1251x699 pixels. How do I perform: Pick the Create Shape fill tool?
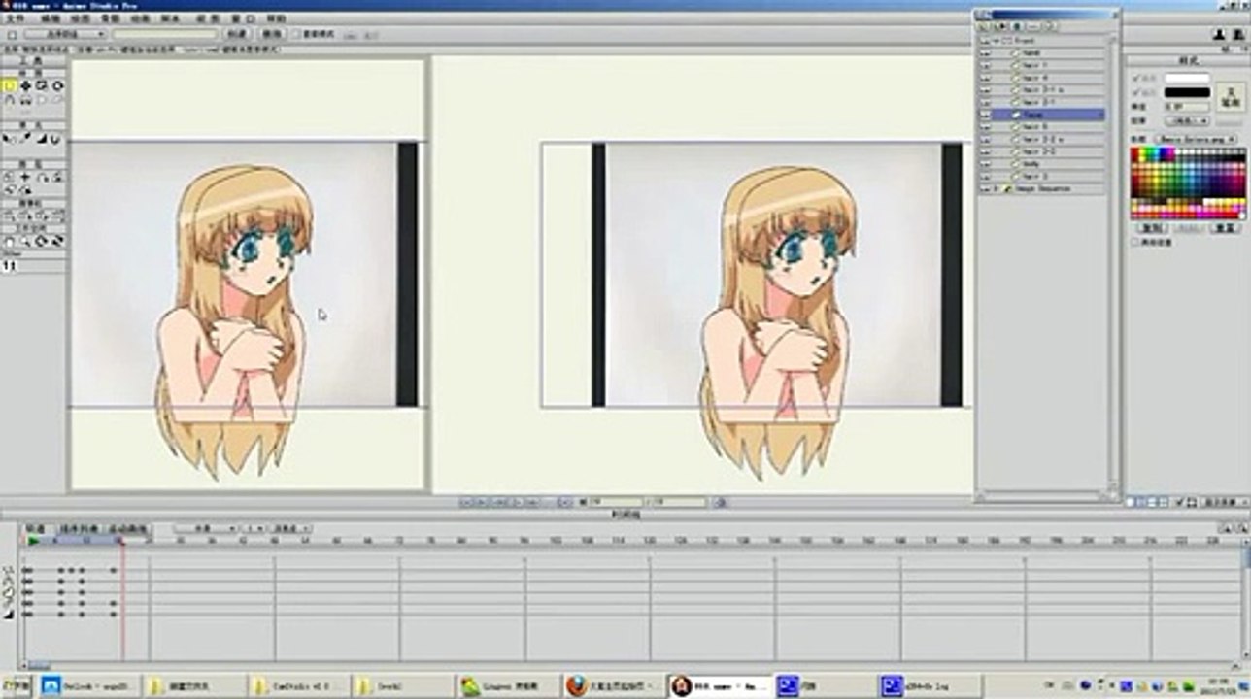click(25, 139)
